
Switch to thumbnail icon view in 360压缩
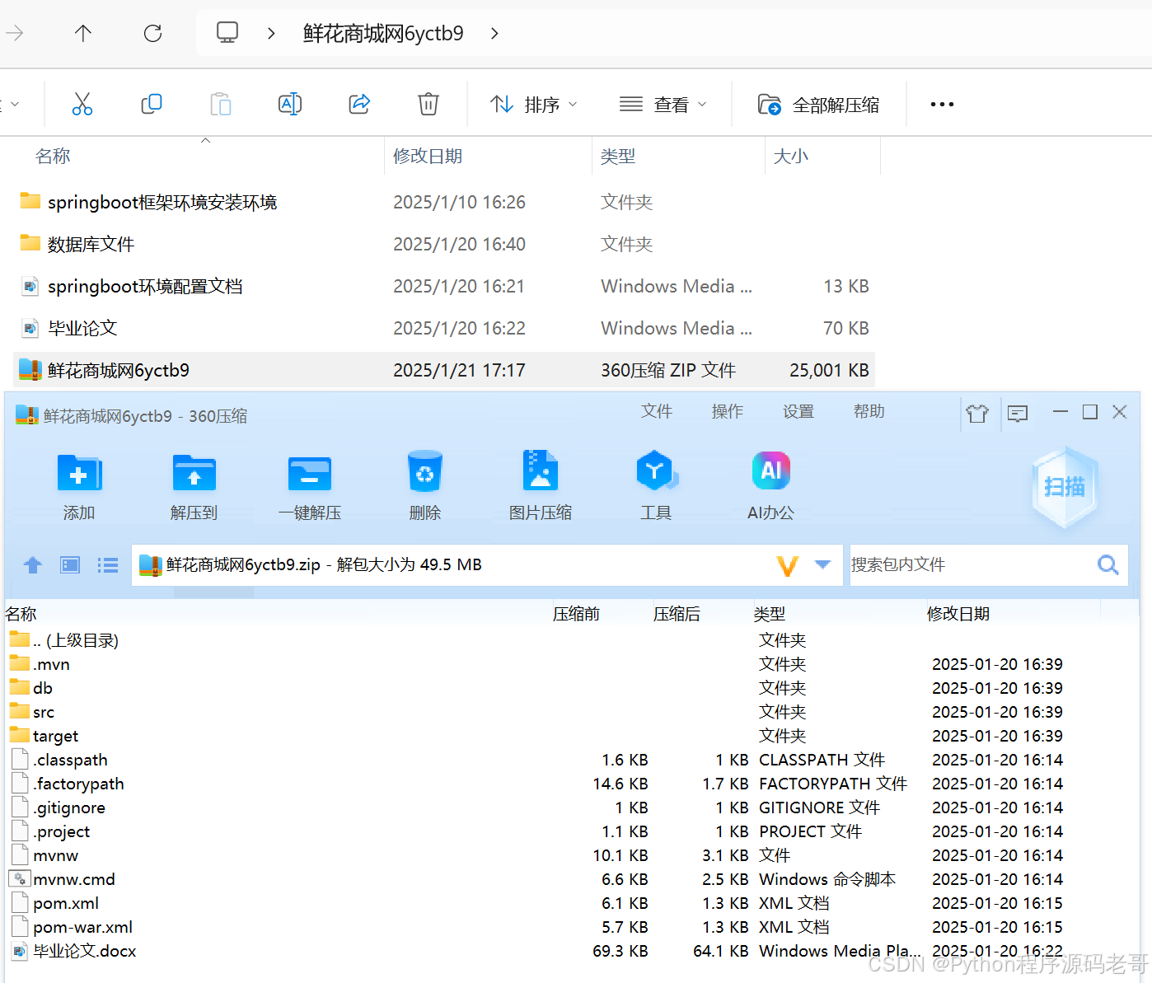coord(70,564)
